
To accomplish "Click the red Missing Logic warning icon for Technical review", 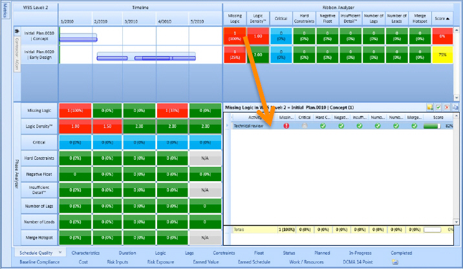I will 286,126.
